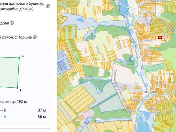Copy the address 'с.Поршна'
This screenshot has width=176, height=132.
35,37
